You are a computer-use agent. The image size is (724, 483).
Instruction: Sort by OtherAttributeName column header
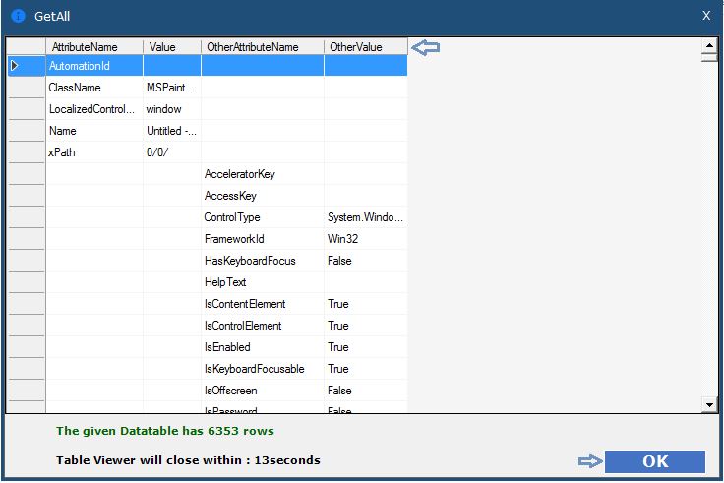coord(262,47)
